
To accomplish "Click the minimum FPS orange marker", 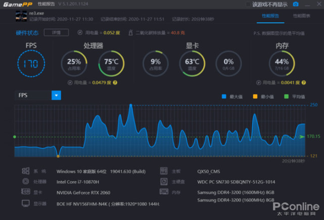I will coord(58,156).
